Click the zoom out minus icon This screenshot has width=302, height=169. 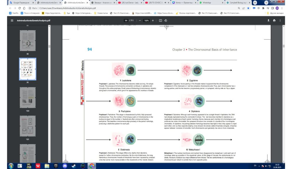140,21
